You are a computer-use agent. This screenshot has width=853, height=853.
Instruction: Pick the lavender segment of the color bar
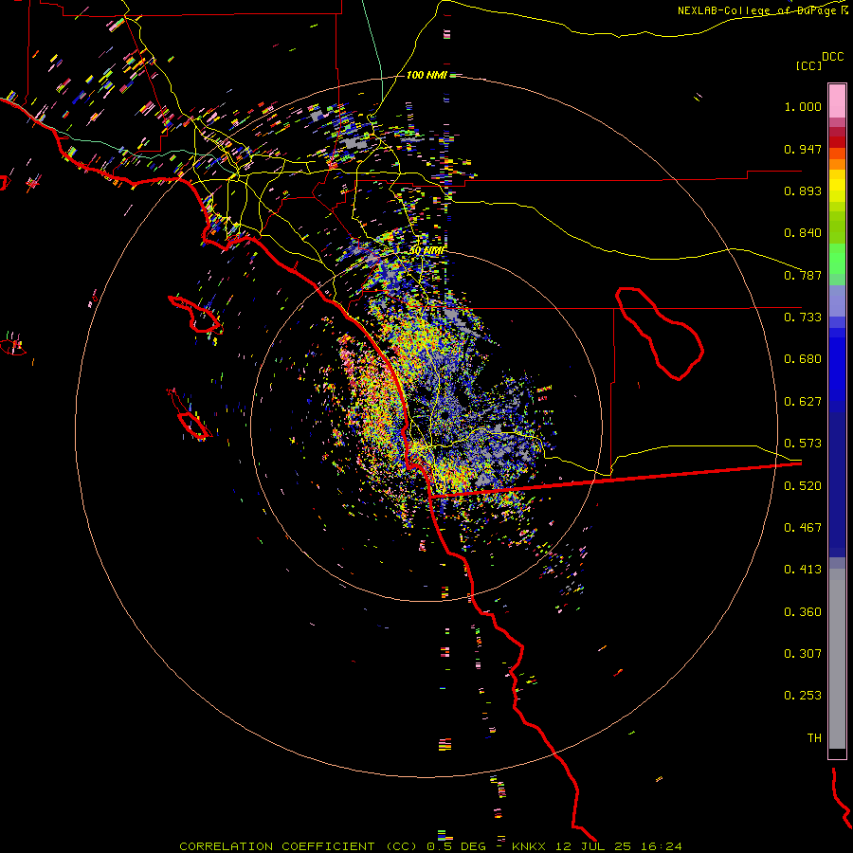[837, 300]
